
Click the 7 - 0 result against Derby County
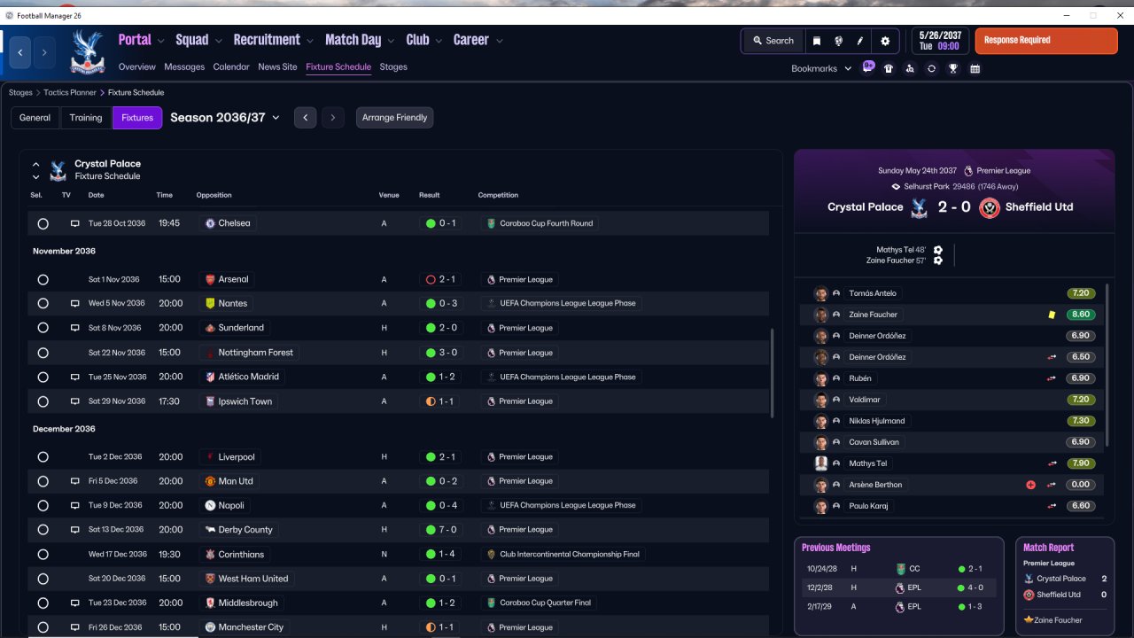tap(441, 530)
